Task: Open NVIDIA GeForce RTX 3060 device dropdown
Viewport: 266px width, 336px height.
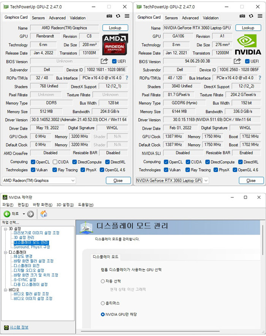Action: (172, 180)
